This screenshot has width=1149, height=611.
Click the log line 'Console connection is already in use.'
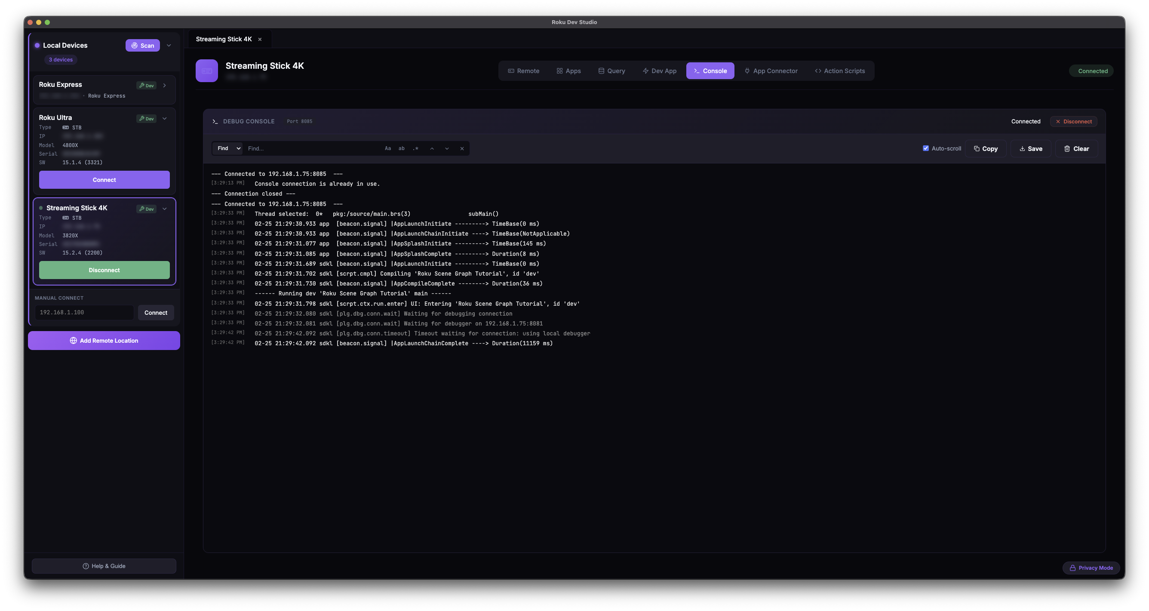coord(317,184)
